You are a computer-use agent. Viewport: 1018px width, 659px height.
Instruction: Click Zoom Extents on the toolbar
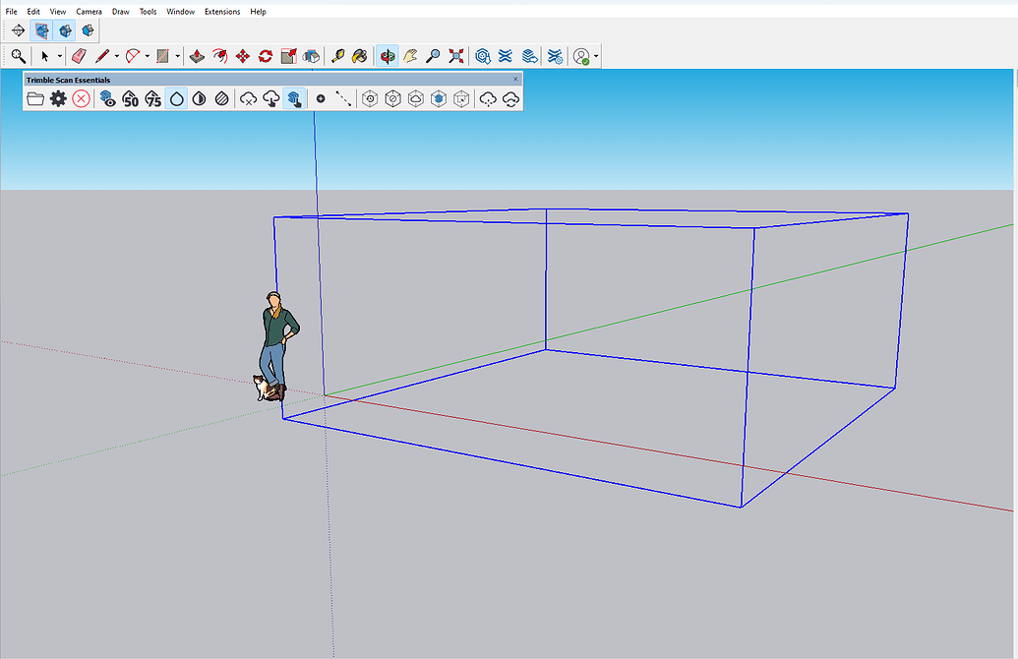coord(455,56)
